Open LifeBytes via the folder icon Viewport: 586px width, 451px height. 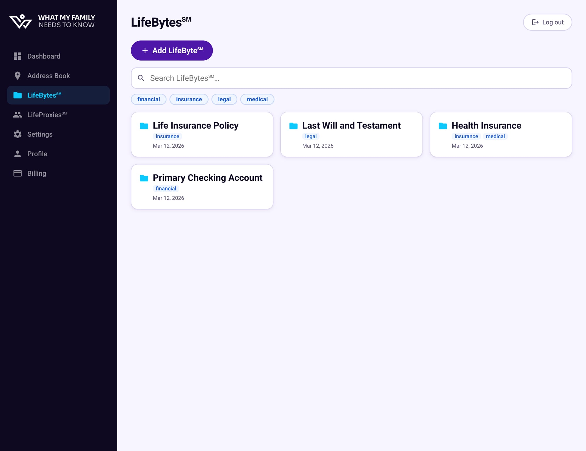[17, 95]
